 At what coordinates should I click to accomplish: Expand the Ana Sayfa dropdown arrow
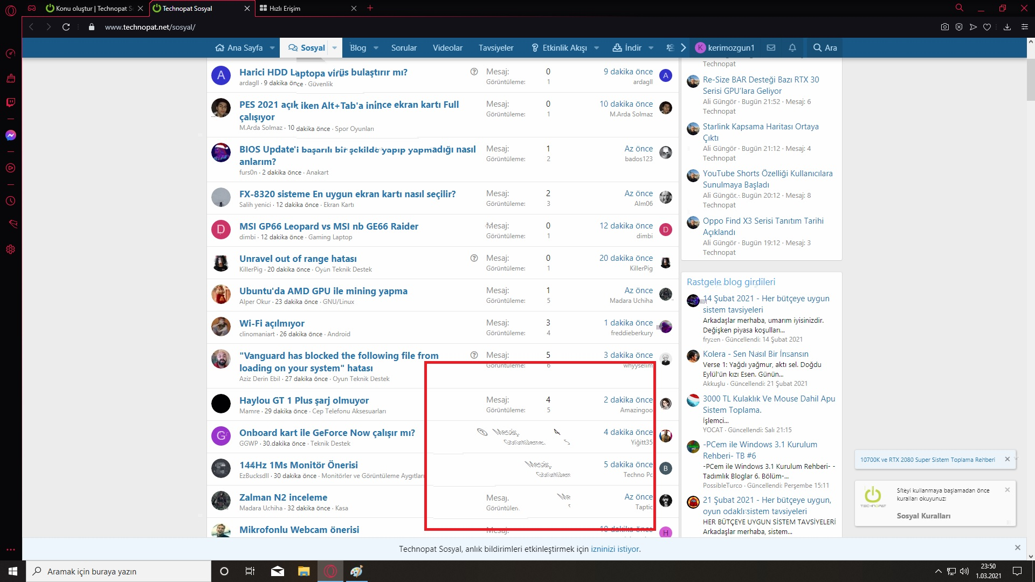pyautogui.click(x=272, y=47)
